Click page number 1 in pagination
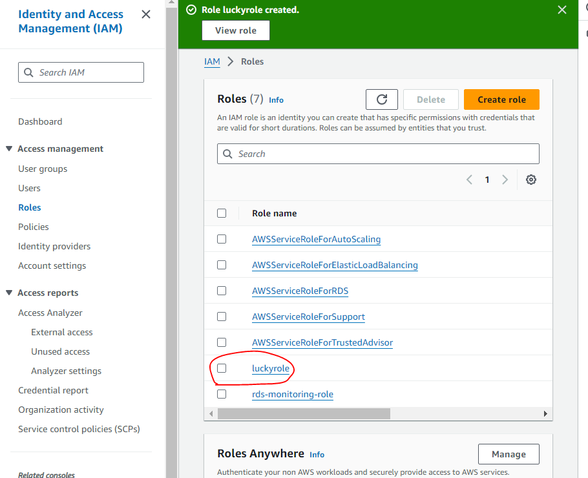The image size is (588, 478). click(487, 180)
